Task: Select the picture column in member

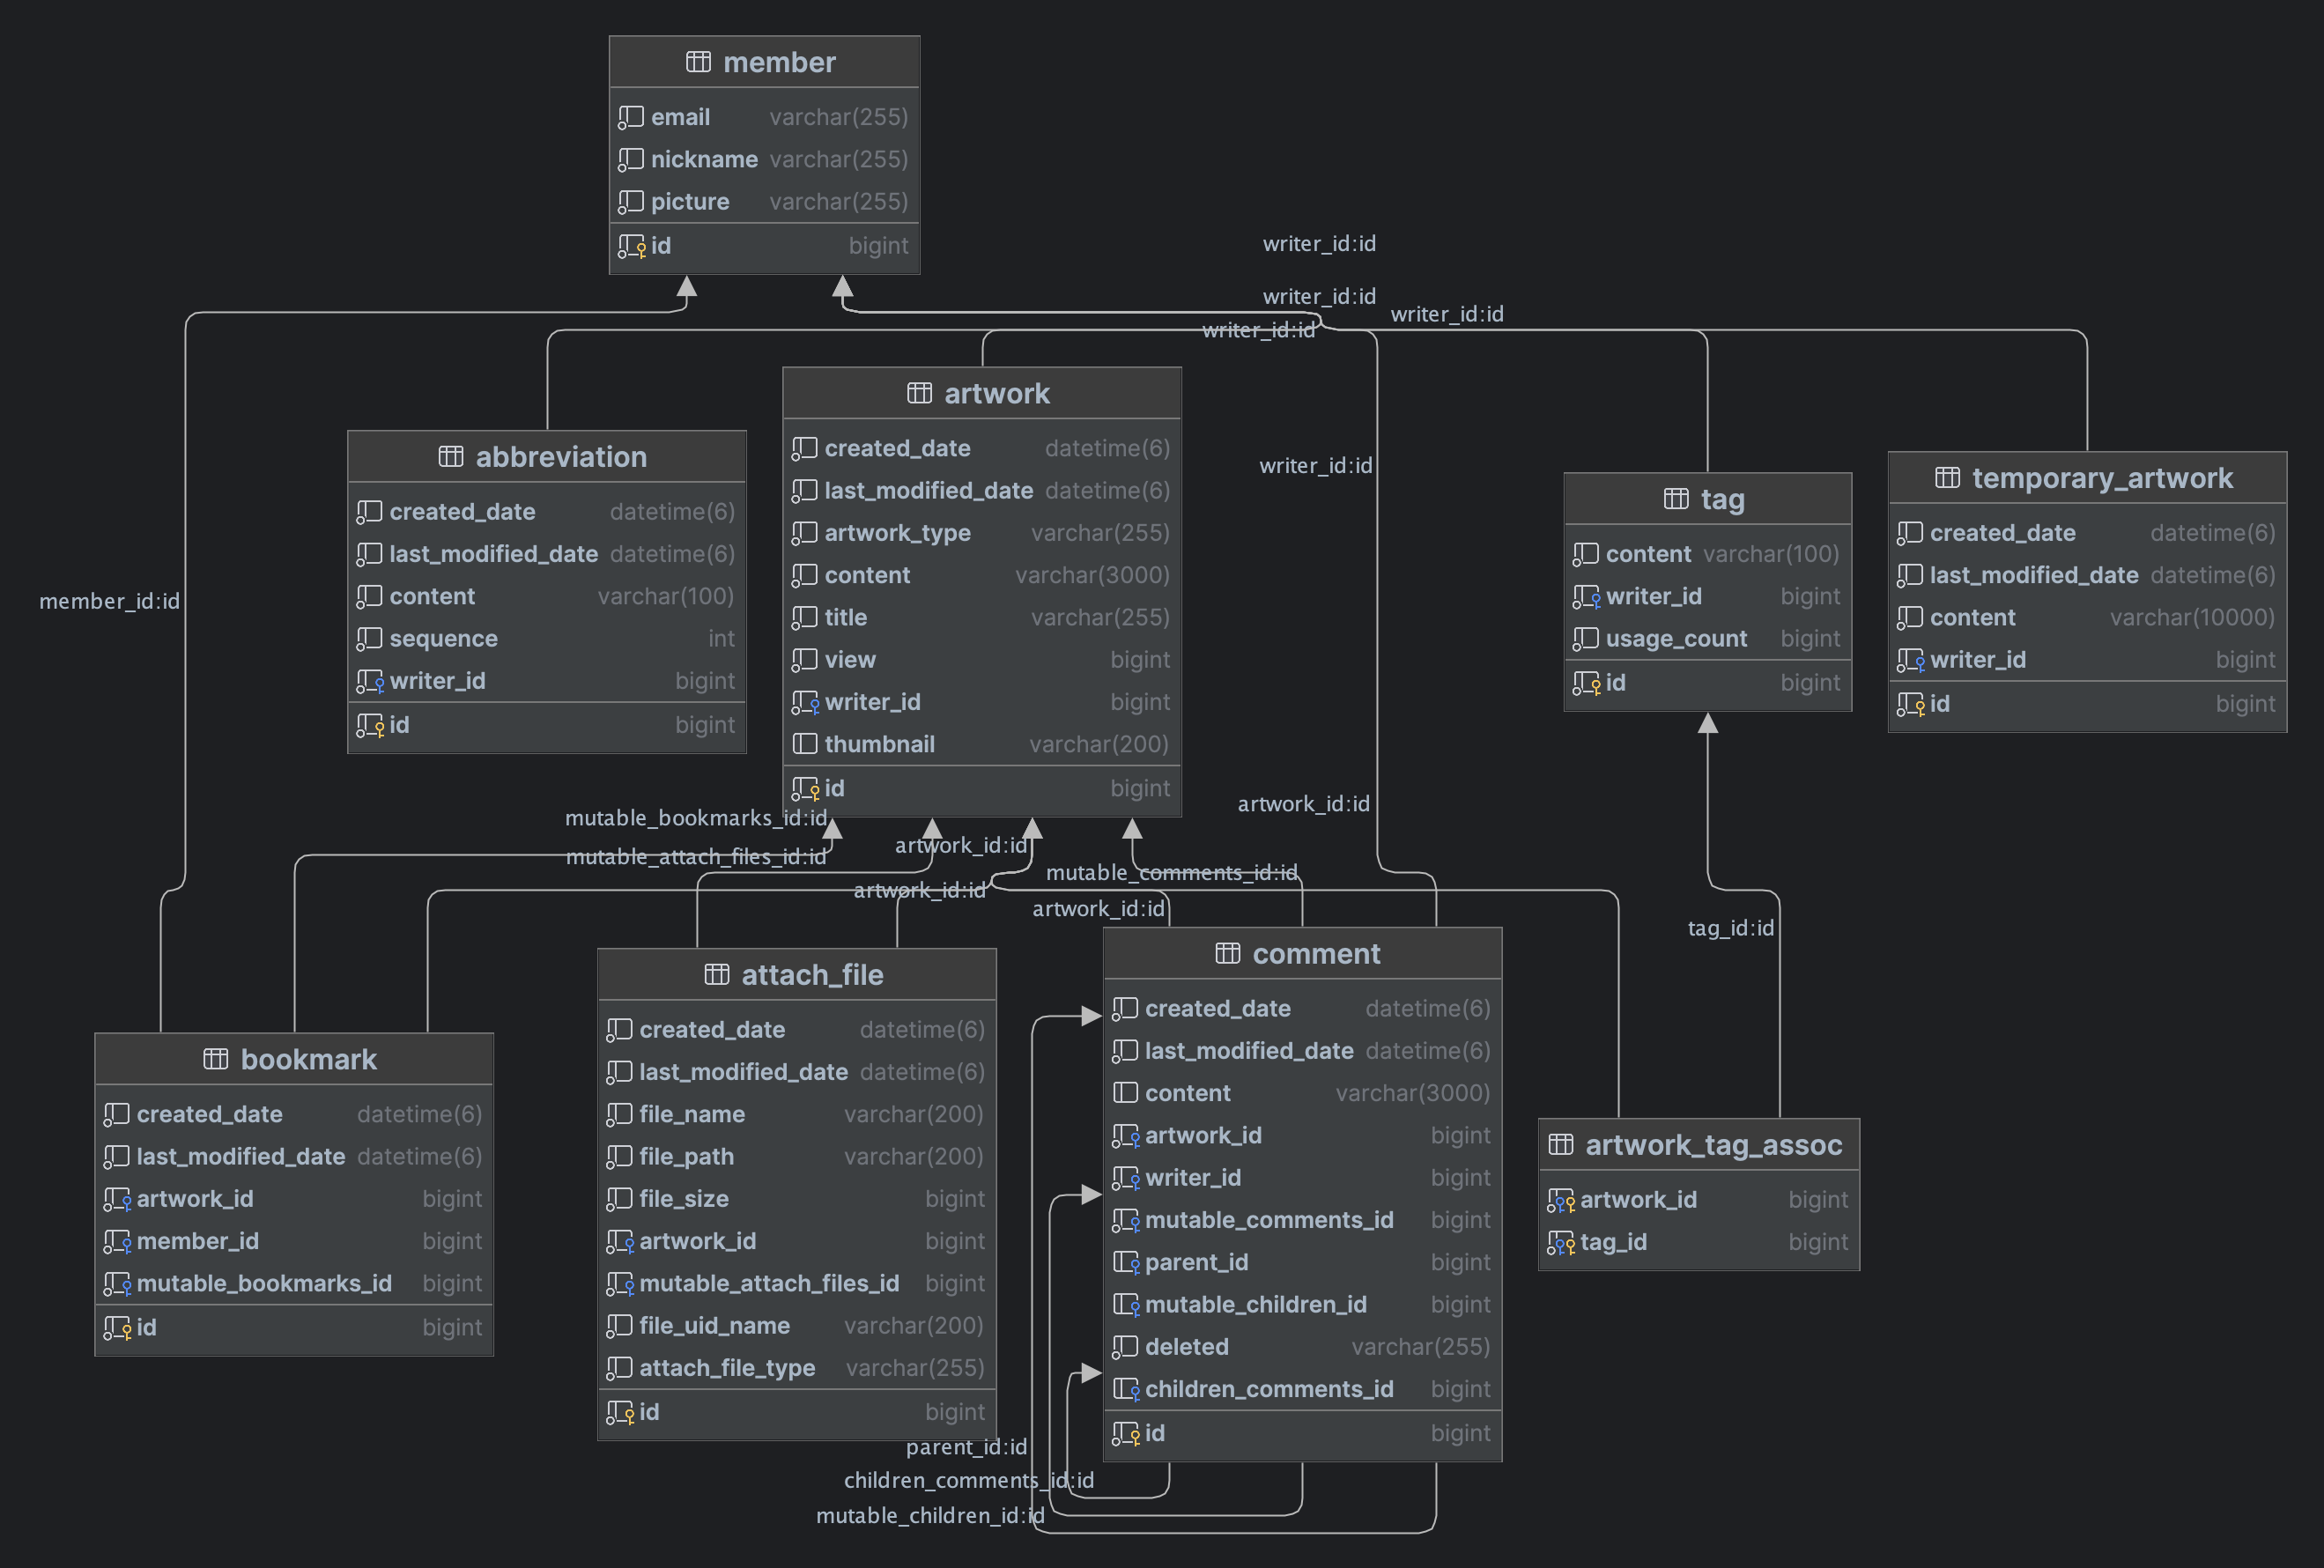Action: click(x=765, y=201)
